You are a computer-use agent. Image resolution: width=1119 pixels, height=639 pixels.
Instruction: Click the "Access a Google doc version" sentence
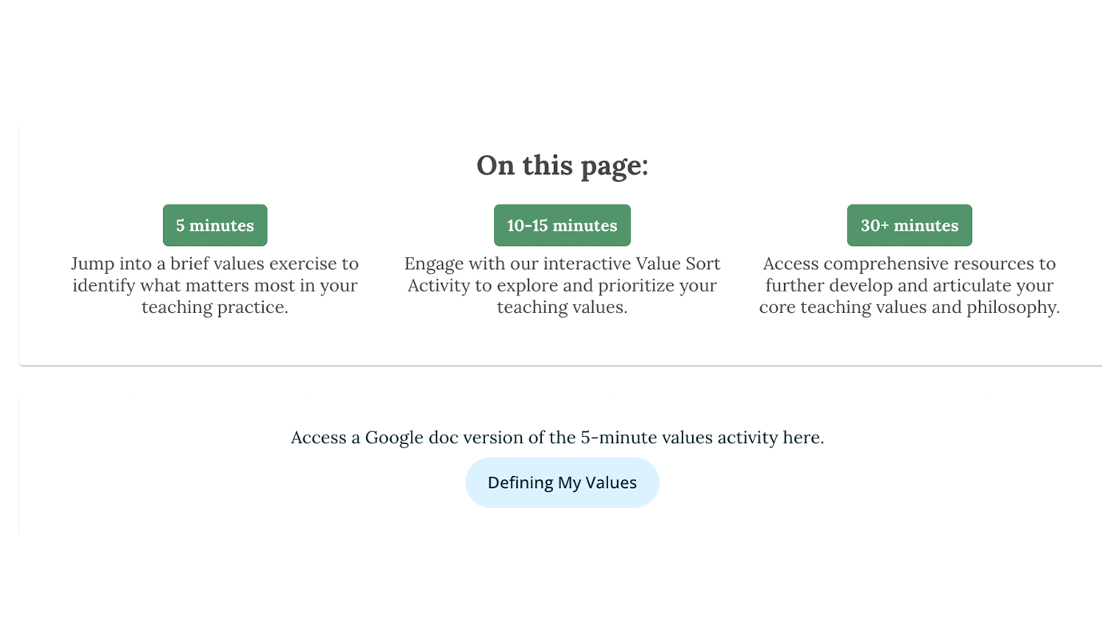[557, 438]
